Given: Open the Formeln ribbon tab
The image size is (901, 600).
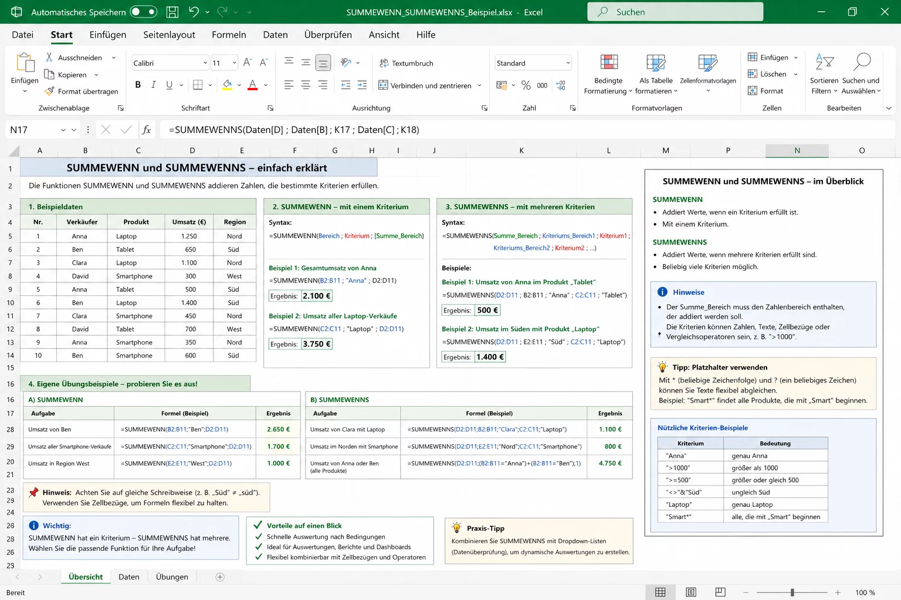Looking at the screenshot, I should point(229,35).
